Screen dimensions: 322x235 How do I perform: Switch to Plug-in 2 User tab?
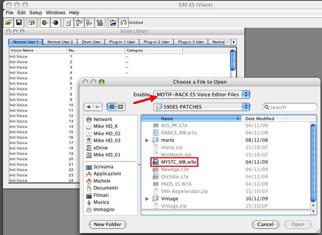pyautogui.click(x=157, y=42)
